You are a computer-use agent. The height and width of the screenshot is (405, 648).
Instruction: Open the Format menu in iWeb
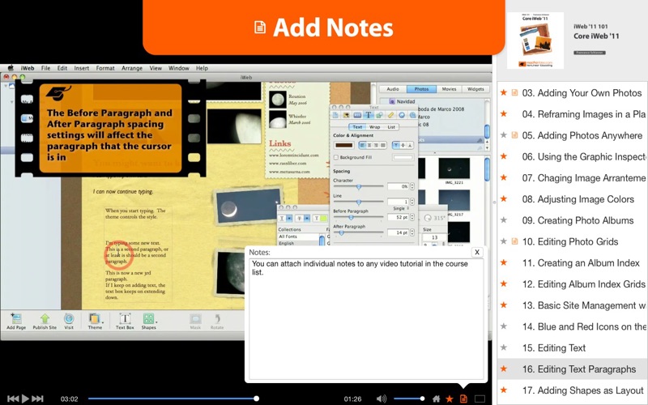105,68
